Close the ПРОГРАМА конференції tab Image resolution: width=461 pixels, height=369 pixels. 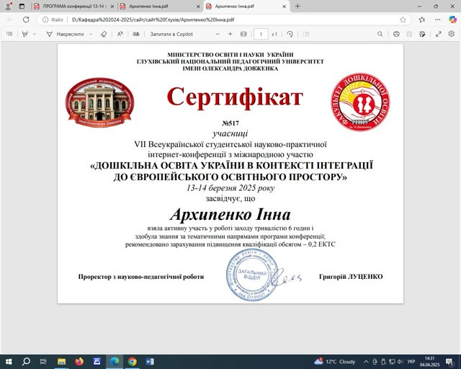[x=112, y=6]
